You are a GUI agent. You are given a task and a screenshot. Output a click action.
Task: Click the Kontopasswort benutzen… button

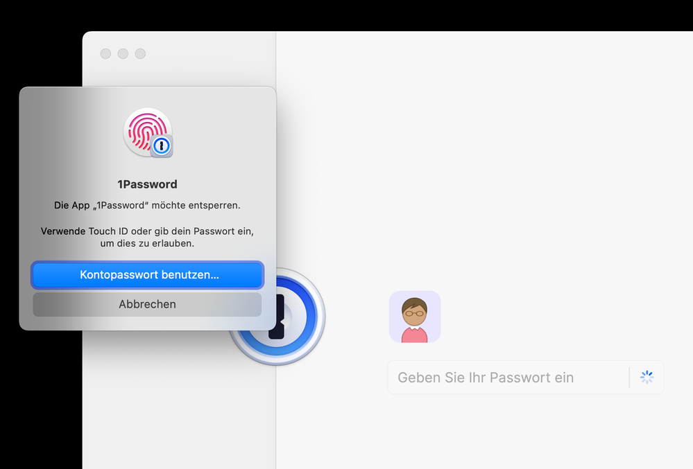[147, 275]
